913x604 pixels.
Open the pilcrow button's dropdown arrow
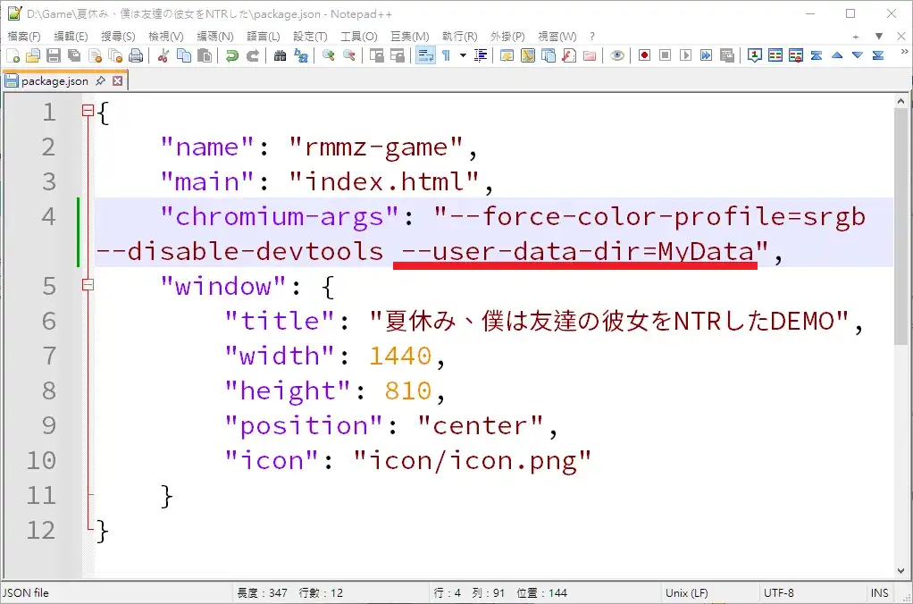[463, 55]
